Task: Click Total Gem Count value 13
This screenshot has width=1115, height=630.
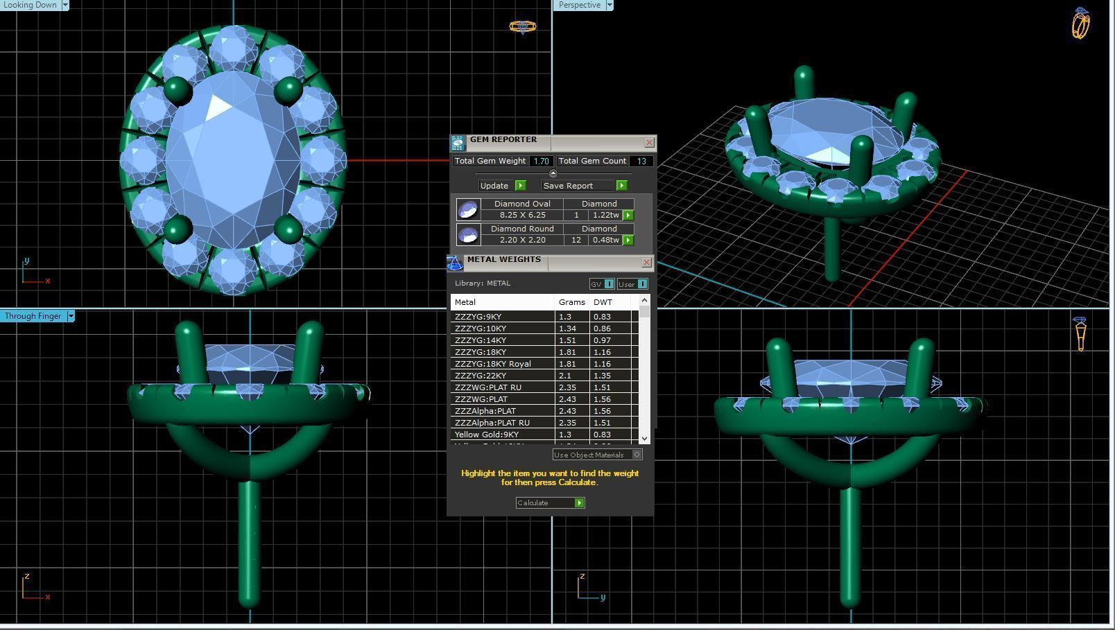Action: point(641,161)
